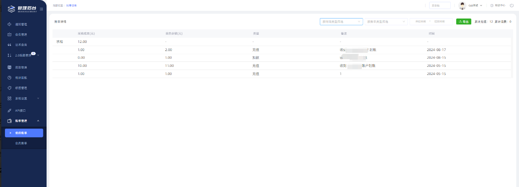Click the API接口 rocket icon

point(9,110)
